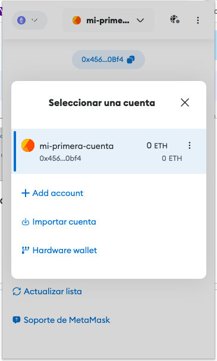The height and width of the screenshot is (361, 217).
Task: Open mi-primera-cuenta account options menu
Action: [x=190, y=145]
